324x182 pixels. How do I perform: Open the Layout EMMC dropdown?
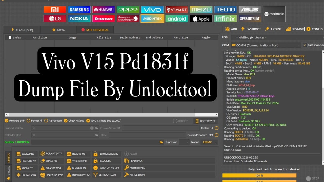click(x=209, y=142)
